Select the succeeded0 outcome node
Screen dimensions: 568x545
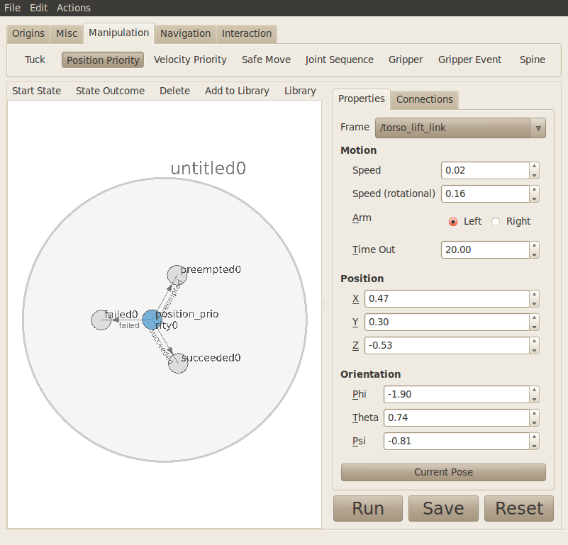click(x=178, y=363)
